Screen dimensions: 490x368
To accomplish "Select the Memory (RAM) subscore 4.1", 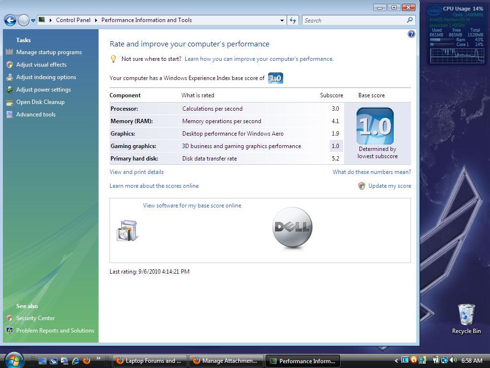I will point(335,121).
